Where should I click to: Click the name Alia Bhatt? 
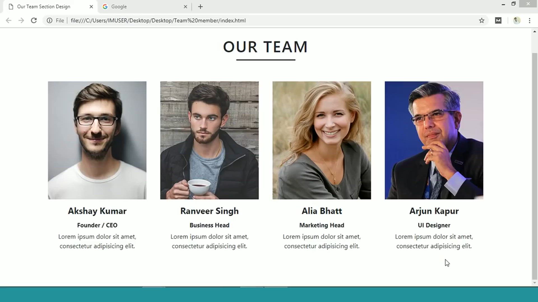click(x=322, y=211)
